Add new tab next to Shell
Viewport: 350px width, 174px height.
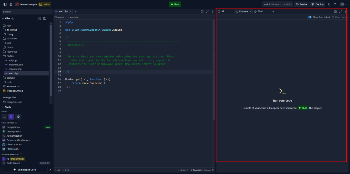click(273, 11)
